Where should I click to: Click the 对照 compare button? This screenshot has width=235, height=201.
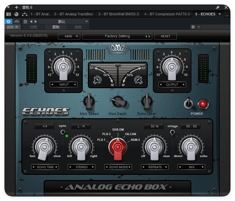[33, 27]
